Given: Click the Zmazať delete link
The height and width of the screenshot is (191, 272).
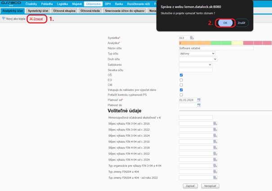Looking at the screenshot, I should click(x=38, y=19).
